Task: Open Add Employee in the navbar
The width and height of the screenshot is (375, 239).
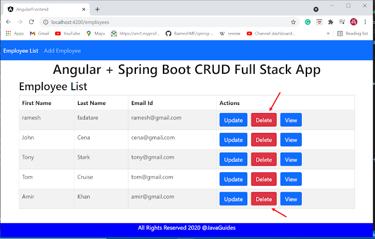Action: click(x=62, y=50)
